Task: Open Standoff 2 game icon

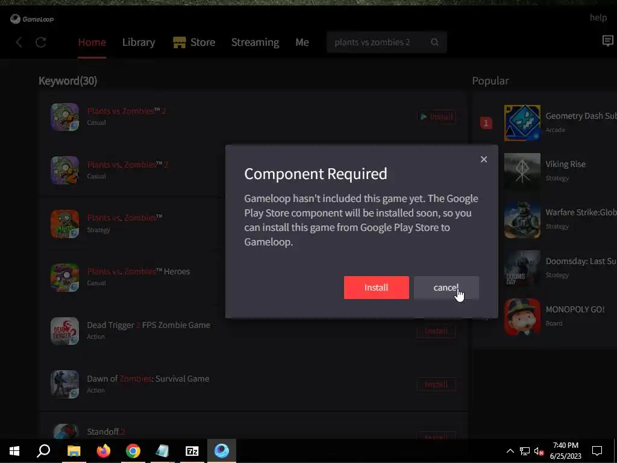Action: [x=64, y=432]
